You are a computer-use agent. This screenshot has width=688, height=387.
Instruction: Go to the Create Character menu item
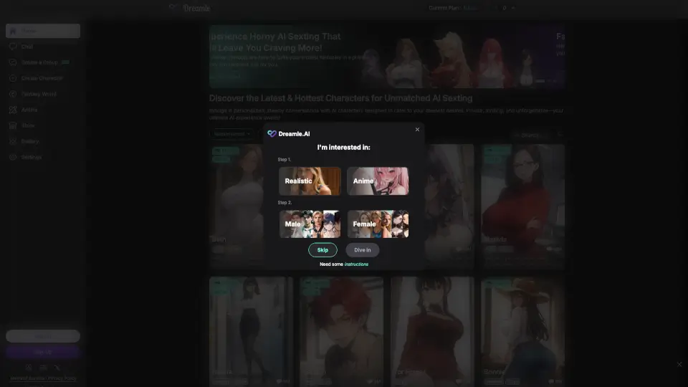coord(42,78)
